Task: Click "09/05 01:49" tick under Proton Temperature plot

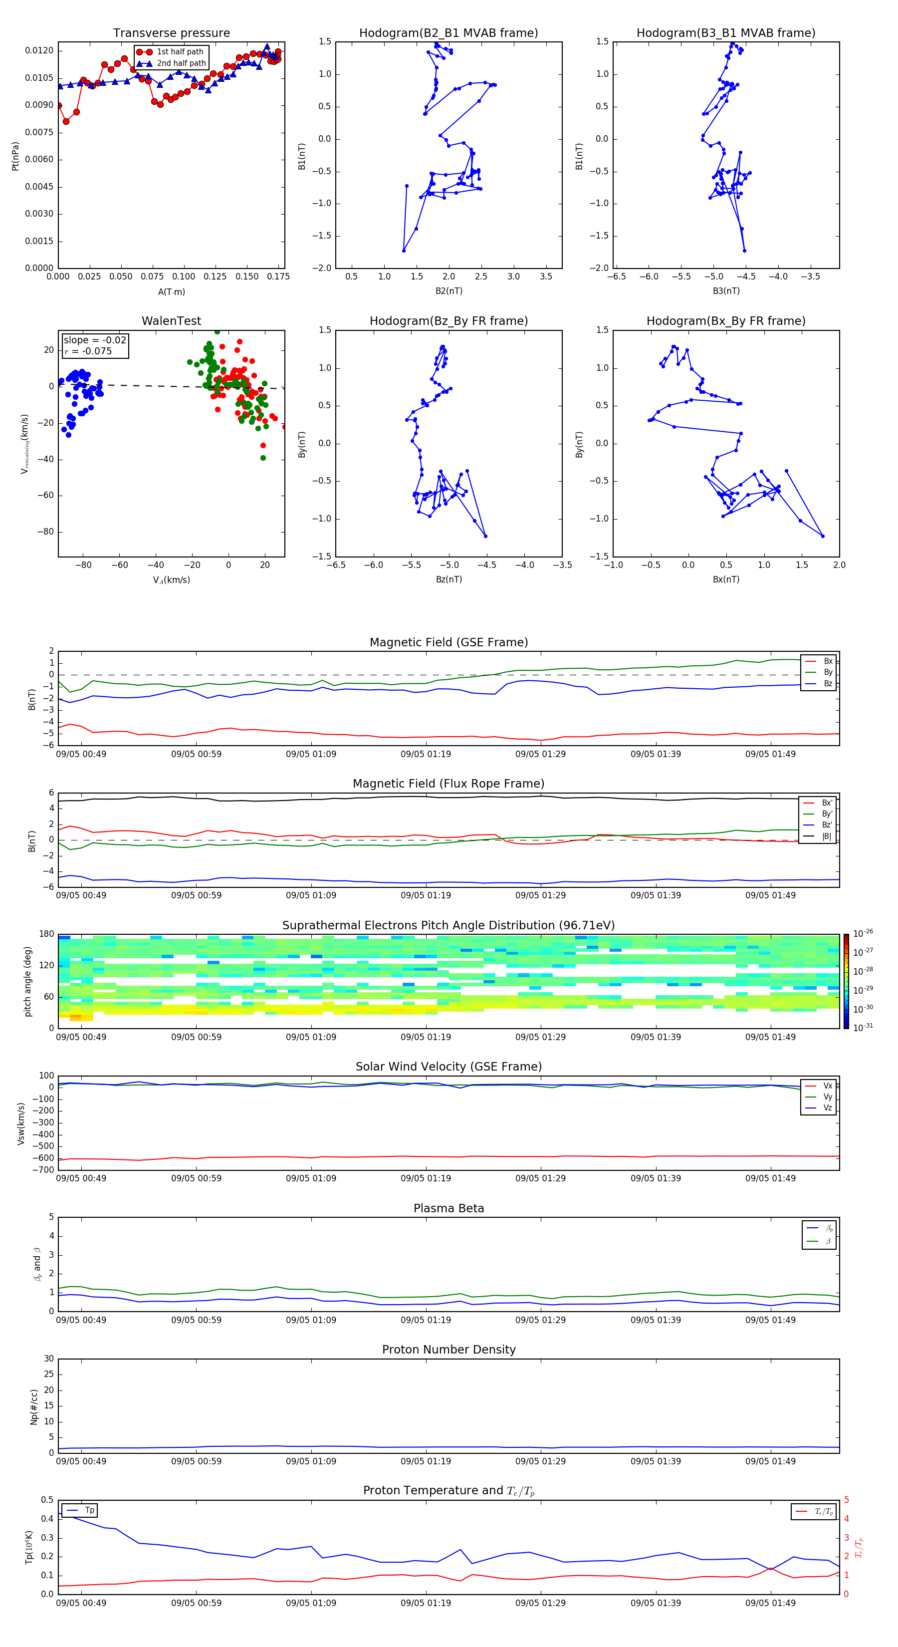Action: [x=770, y=1603]
